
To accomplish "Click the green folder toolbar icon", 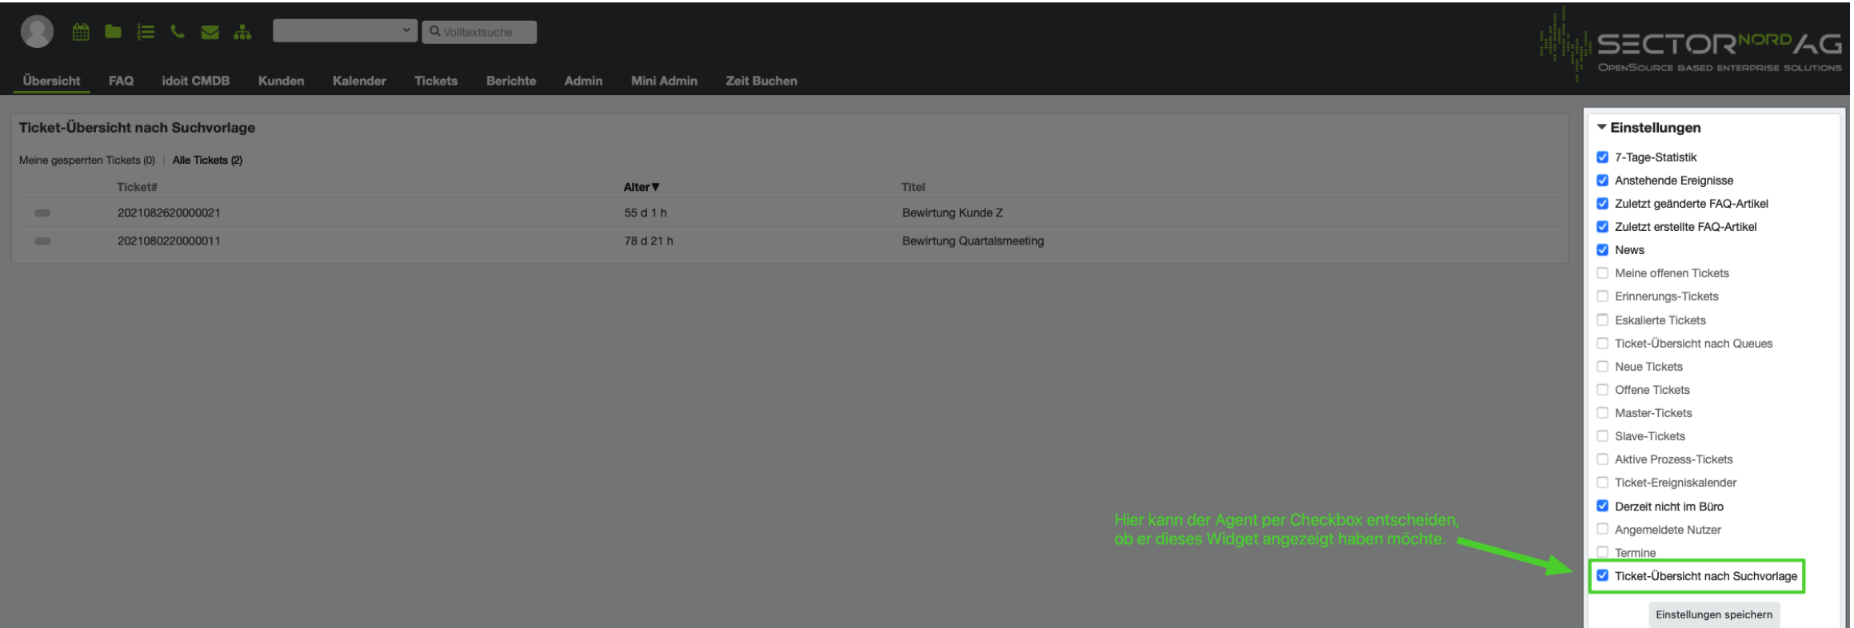I will pos(113,32).
